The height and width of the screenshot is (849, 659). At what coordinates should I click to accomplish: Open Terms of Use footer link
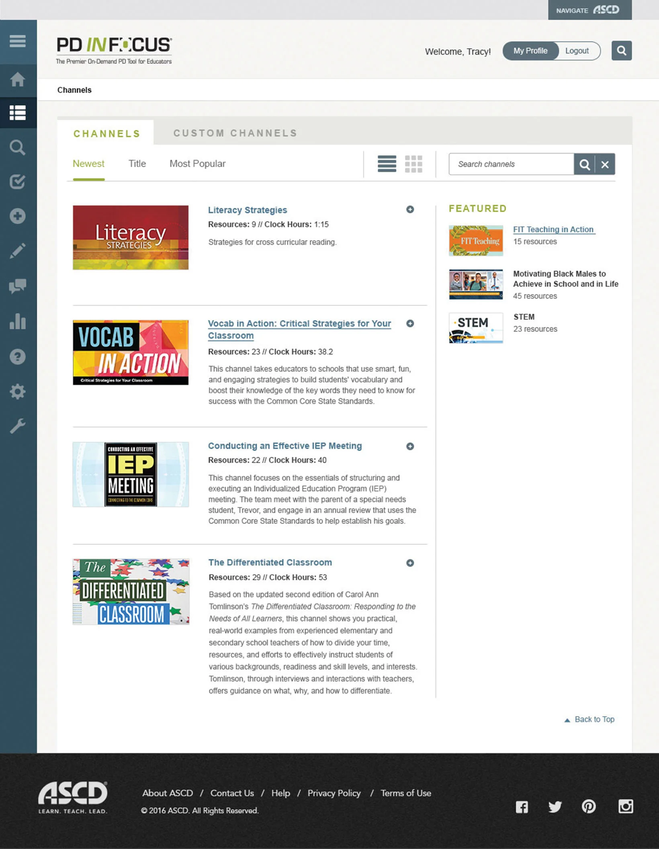click(406, 793)
